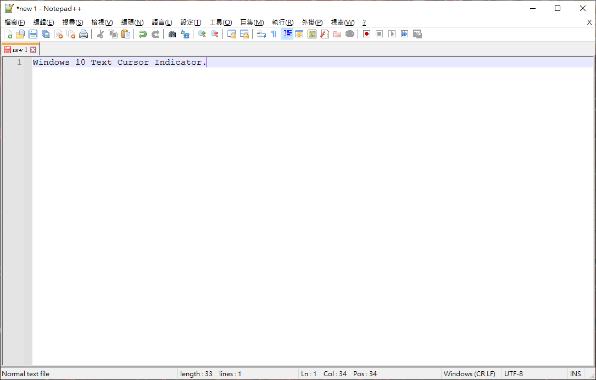
Task: Click the Open file folder icon
Action: pos(20,34)
